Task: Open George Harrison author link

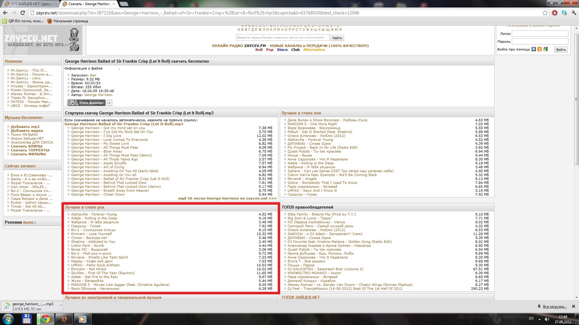Action: coord(98,95)
